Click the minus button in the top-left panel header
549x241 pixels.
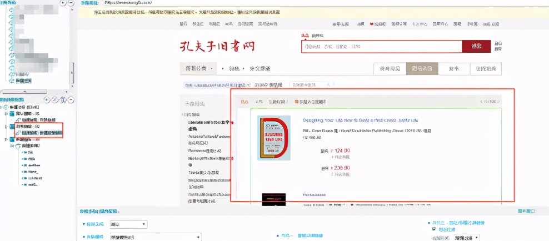(x=71, y=2)
